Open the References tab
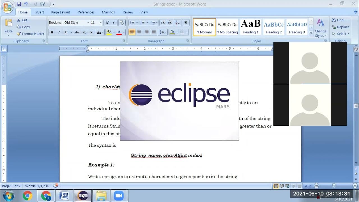 click(x=86, y=12)
